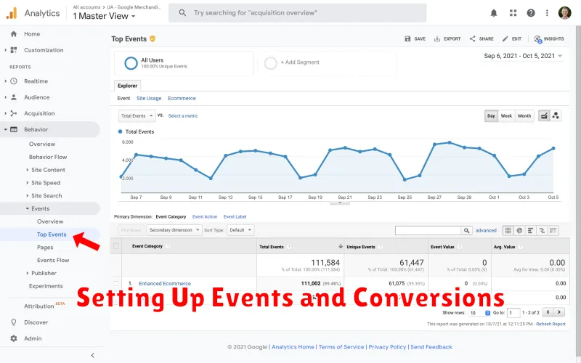Click the Customization dashboard icon

(x=14, y=50)
